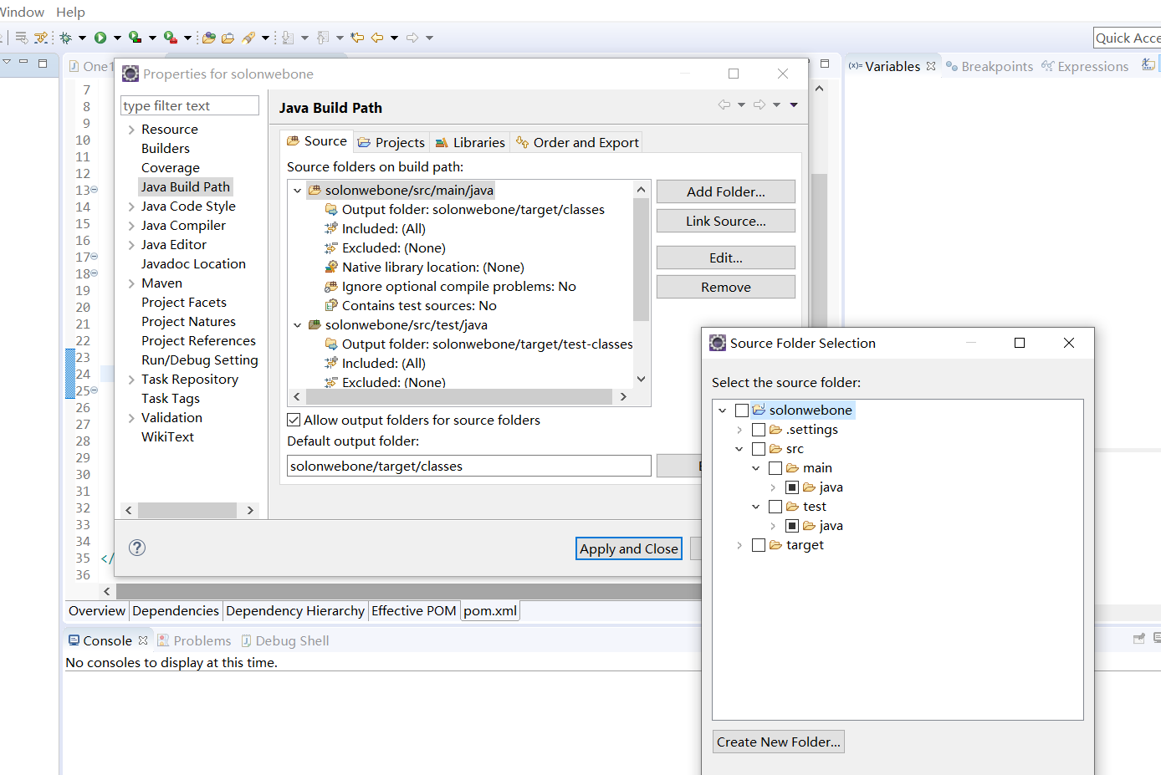
Task: Check the main folder checkbox
Action: (x=775, y=467)
